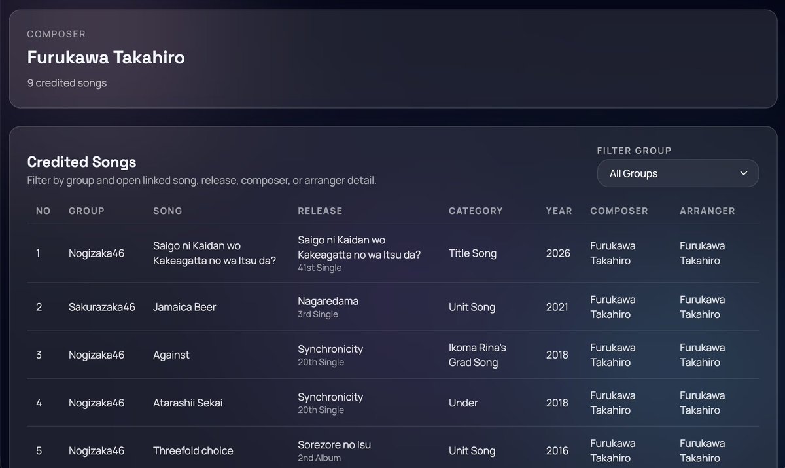785x468 pixels.
Task: Click the RELEASE column header
Action: coord(320,211)
